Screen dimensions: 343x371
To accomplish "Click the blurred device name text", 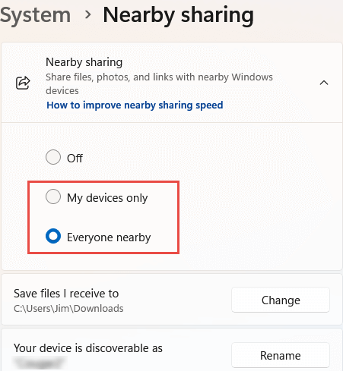I will tap(40, 363).
